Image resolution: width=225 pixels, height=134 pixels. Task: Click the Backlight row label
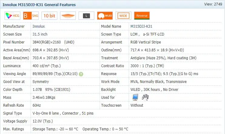[108, 90]
